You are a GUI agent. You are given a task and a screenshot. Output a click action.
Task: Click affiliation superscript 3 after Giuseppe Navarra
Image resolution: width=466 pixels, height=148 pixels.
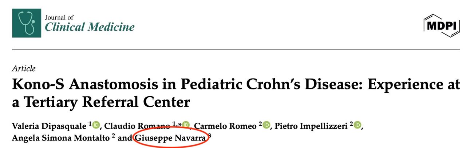tap(210, 136)
